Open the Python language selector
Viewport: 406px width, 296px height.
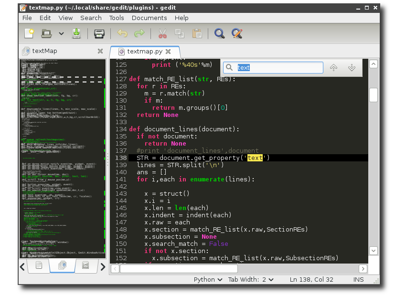pos(208,279)
